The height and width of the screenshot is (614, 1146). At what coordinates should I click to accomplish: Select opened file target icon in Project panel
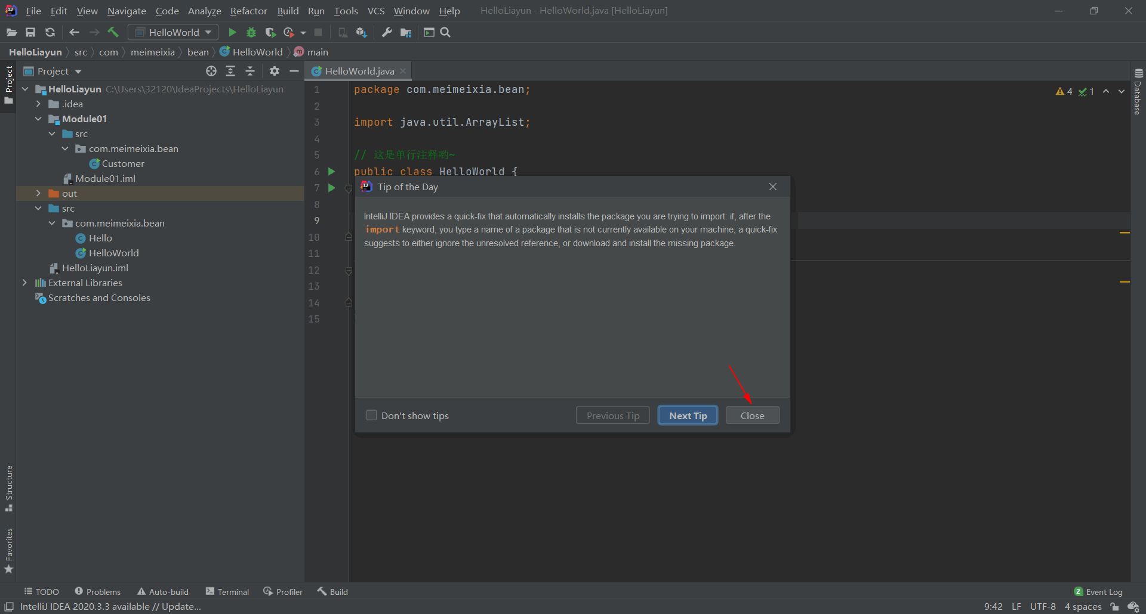click(211, 71)
